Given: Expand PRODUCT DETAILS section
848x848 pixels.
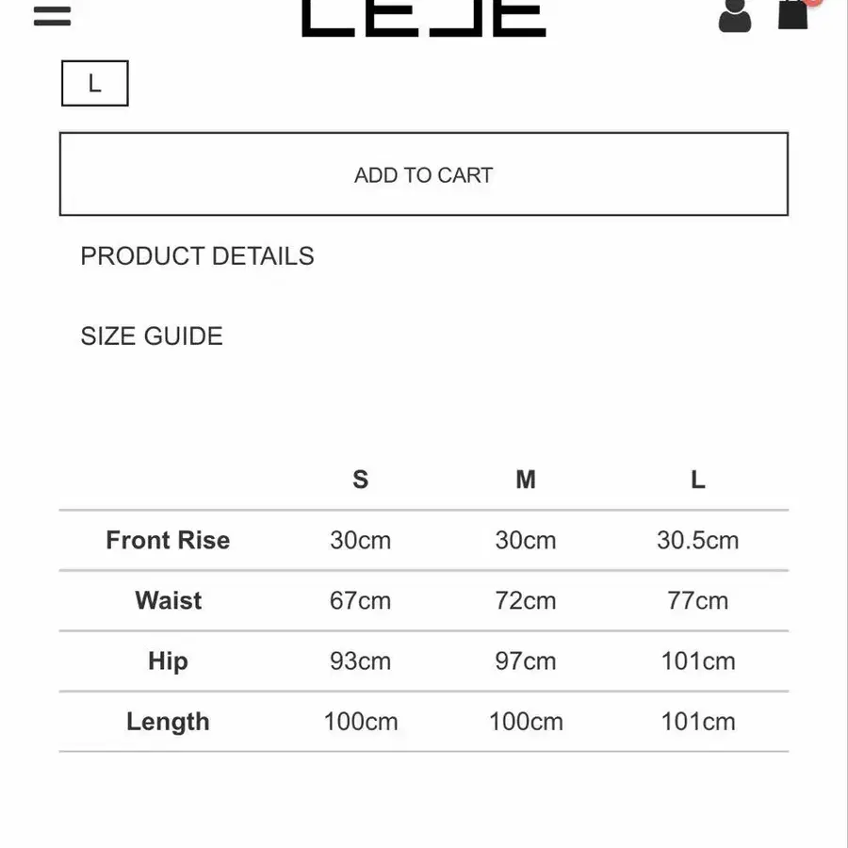Looking at the screenshot, I should (x=197, y=256).
